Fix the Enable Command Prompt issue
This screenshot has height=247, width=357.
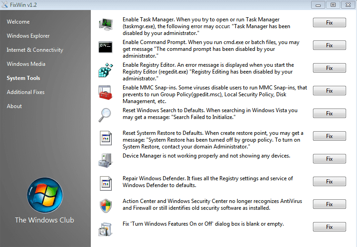click(x=329, y=45)
